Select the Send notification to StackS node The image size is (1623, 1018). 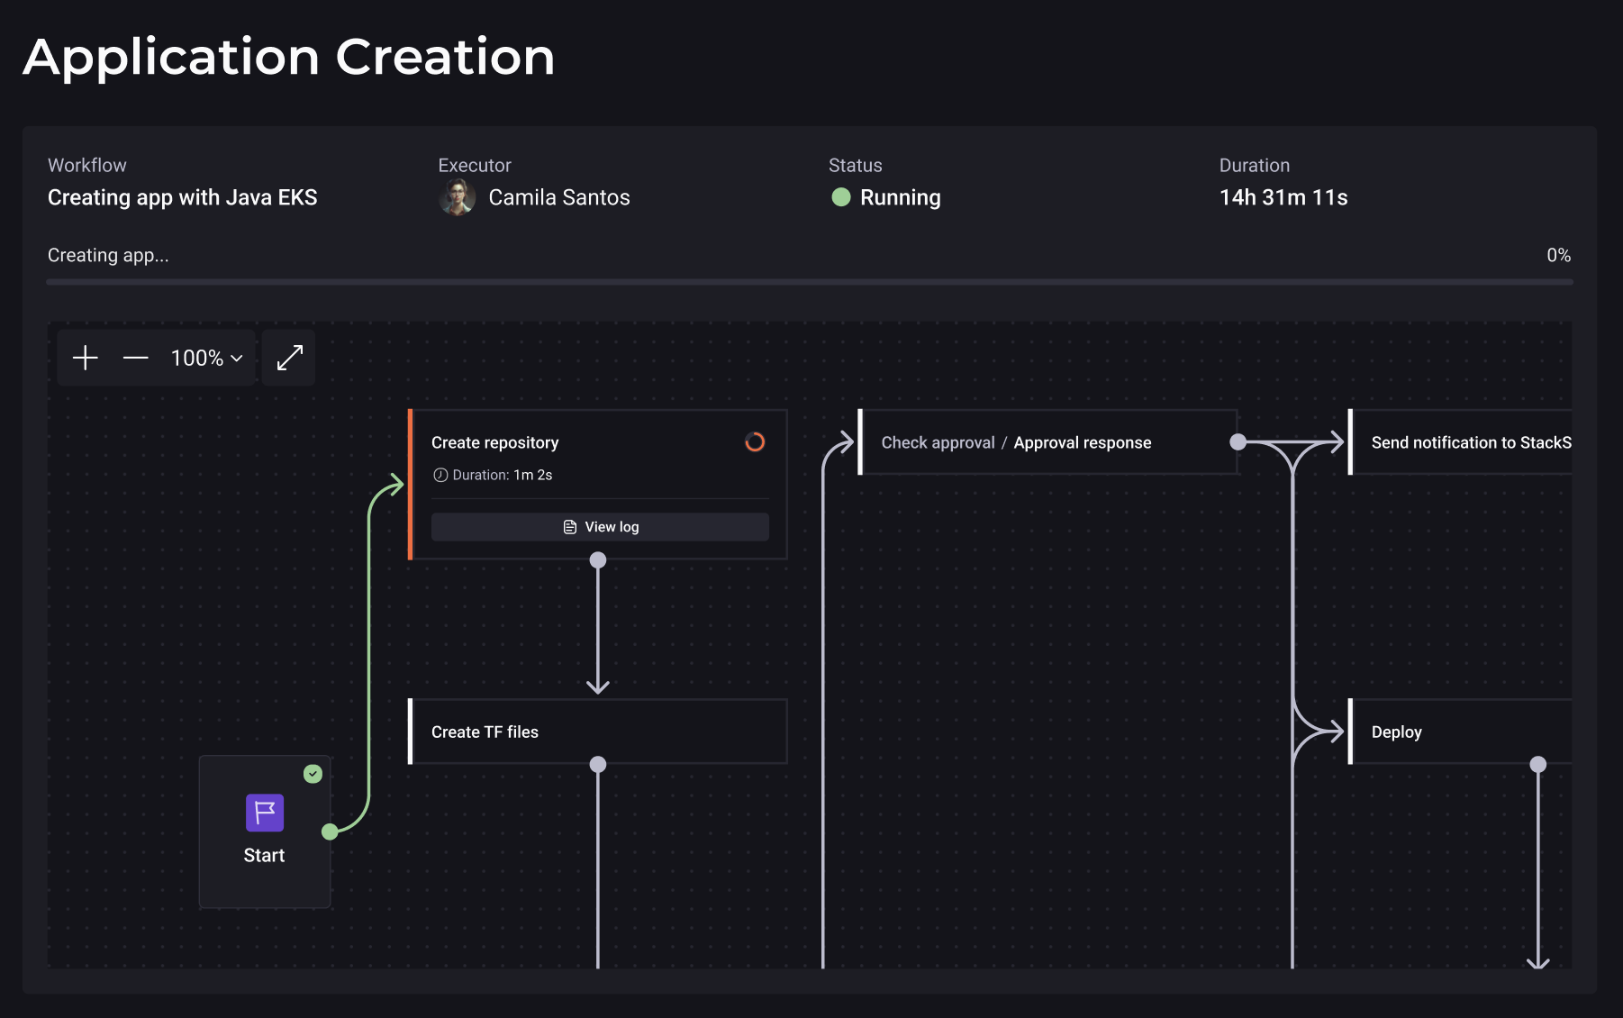pyautogui.click(x=1470, y=442)
